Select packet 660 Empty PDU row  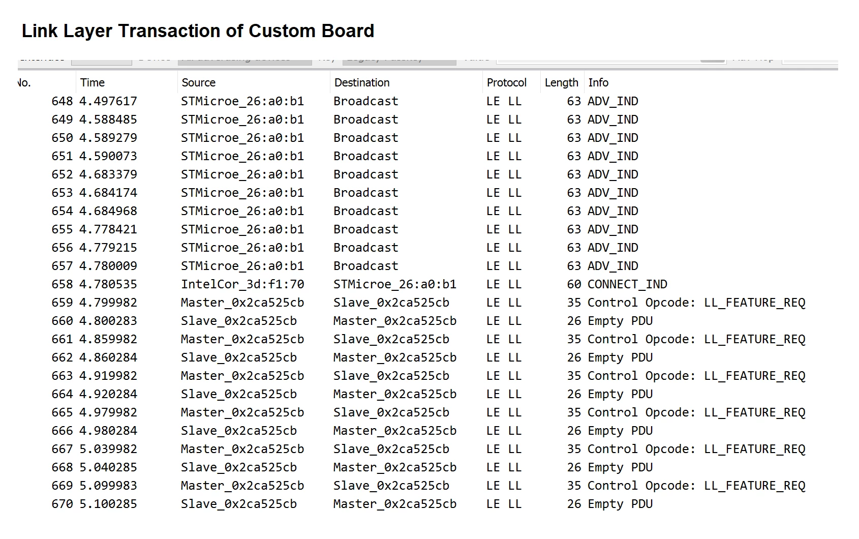pyautogui.click(x=427, y=321)
